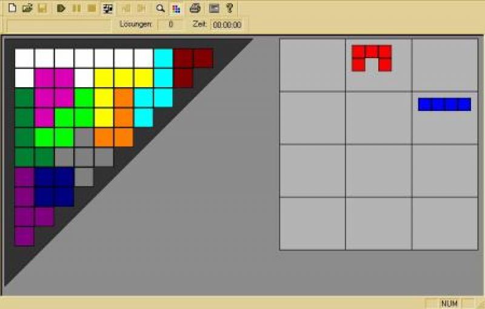Viewport: 485px width, 309px height.
Task: Click the Lösungen count field
Action: click(170, 25)
